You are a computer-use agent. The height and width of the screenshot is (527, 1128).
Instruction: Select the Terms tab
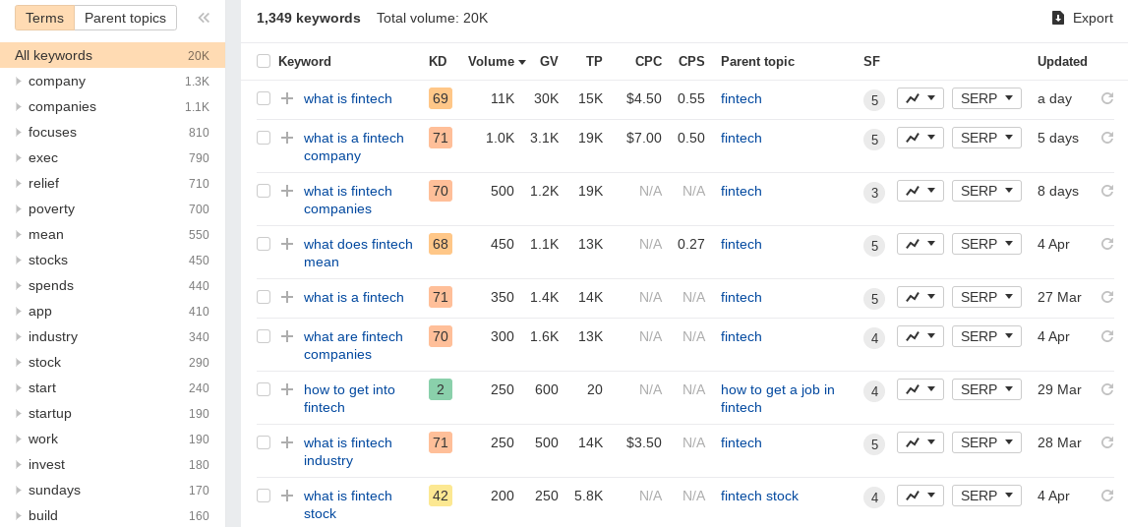(44, 18)
